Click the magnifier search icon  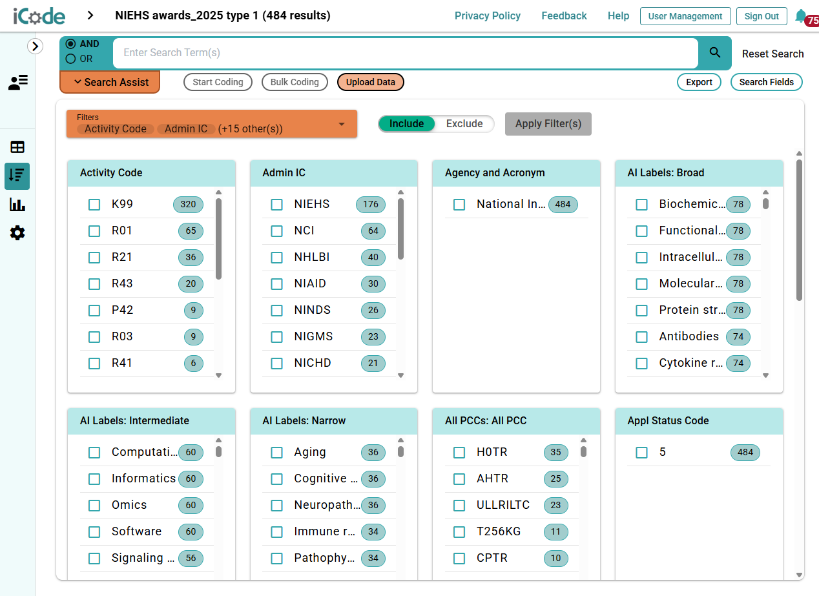[x=715, y=53]
